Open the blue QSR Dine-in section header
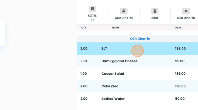This screenshot has height=110, width=198. click(x=140, y=39)
